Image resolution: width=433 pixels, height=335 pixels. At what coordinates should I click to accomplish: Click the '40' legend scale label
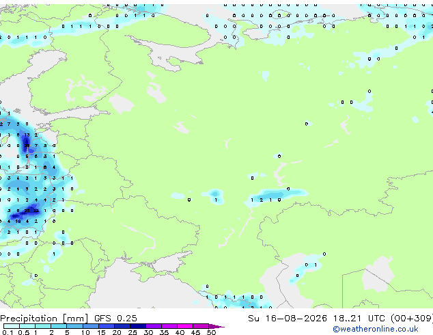coord(180,332)
